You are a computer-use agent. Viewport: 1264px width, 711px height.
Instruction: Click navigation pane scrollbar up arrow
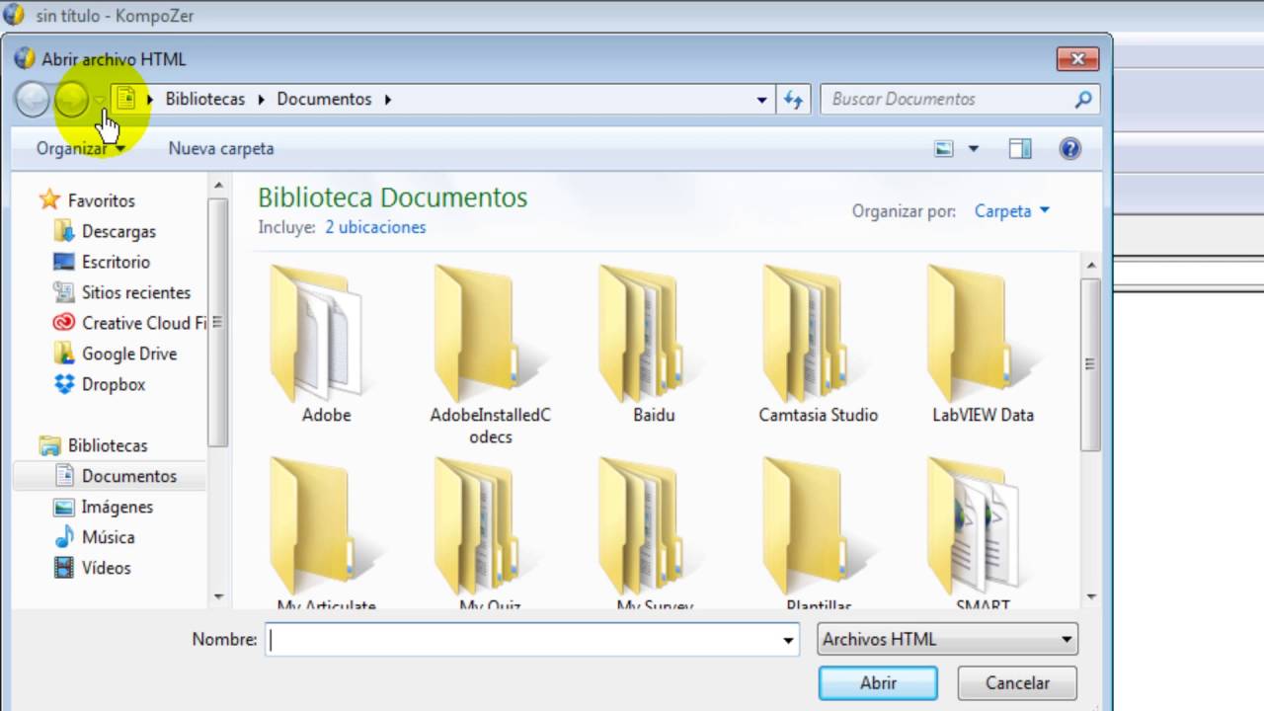pyautogui.click(x=218, y=186)
